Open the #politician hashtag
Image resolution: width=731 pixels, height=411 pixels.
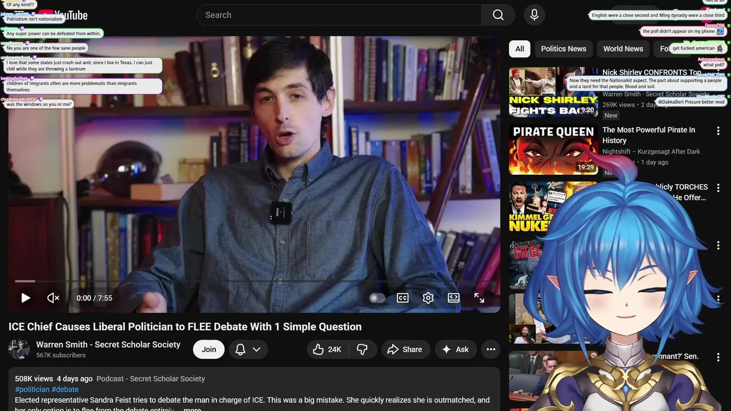(x=32, y=389)
